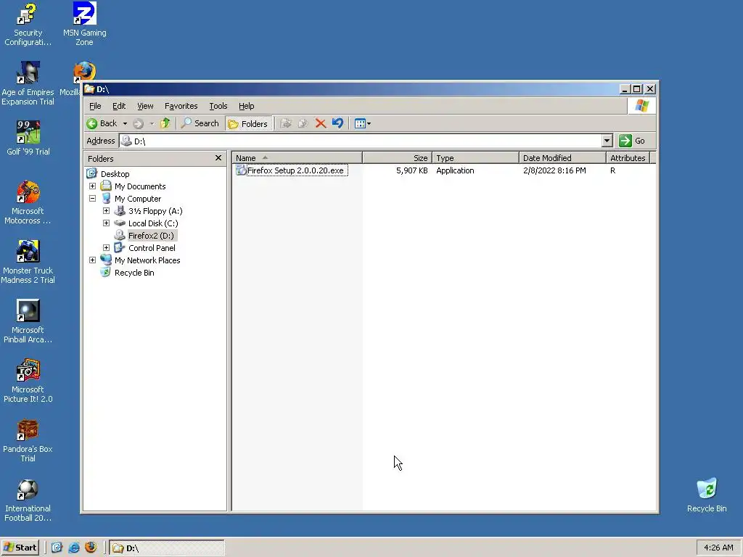The width and height of the screenshot is (743, 557).
Task: Open Security Configuration desktop shortcut
Action: (28, 25)
